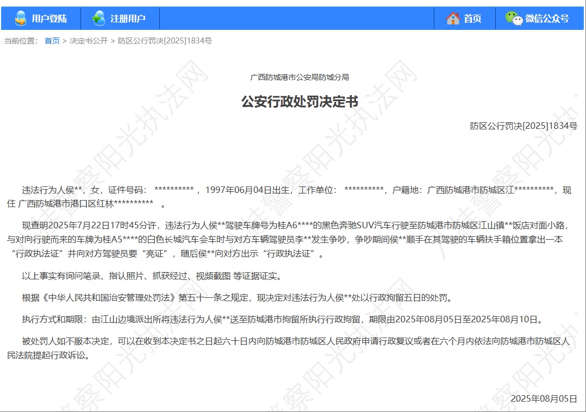586x412 pixels.
Task: Click paragraph beginning 执行方式和期限
Action: tap(283, 320)
